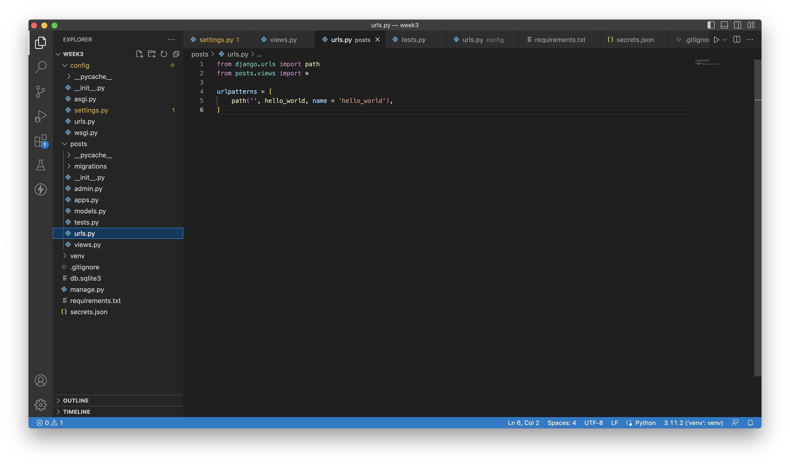The width and height of the screenshot is (790, 466).
Task: Open Accounts icon in activity bar
Action: (40, 381)
